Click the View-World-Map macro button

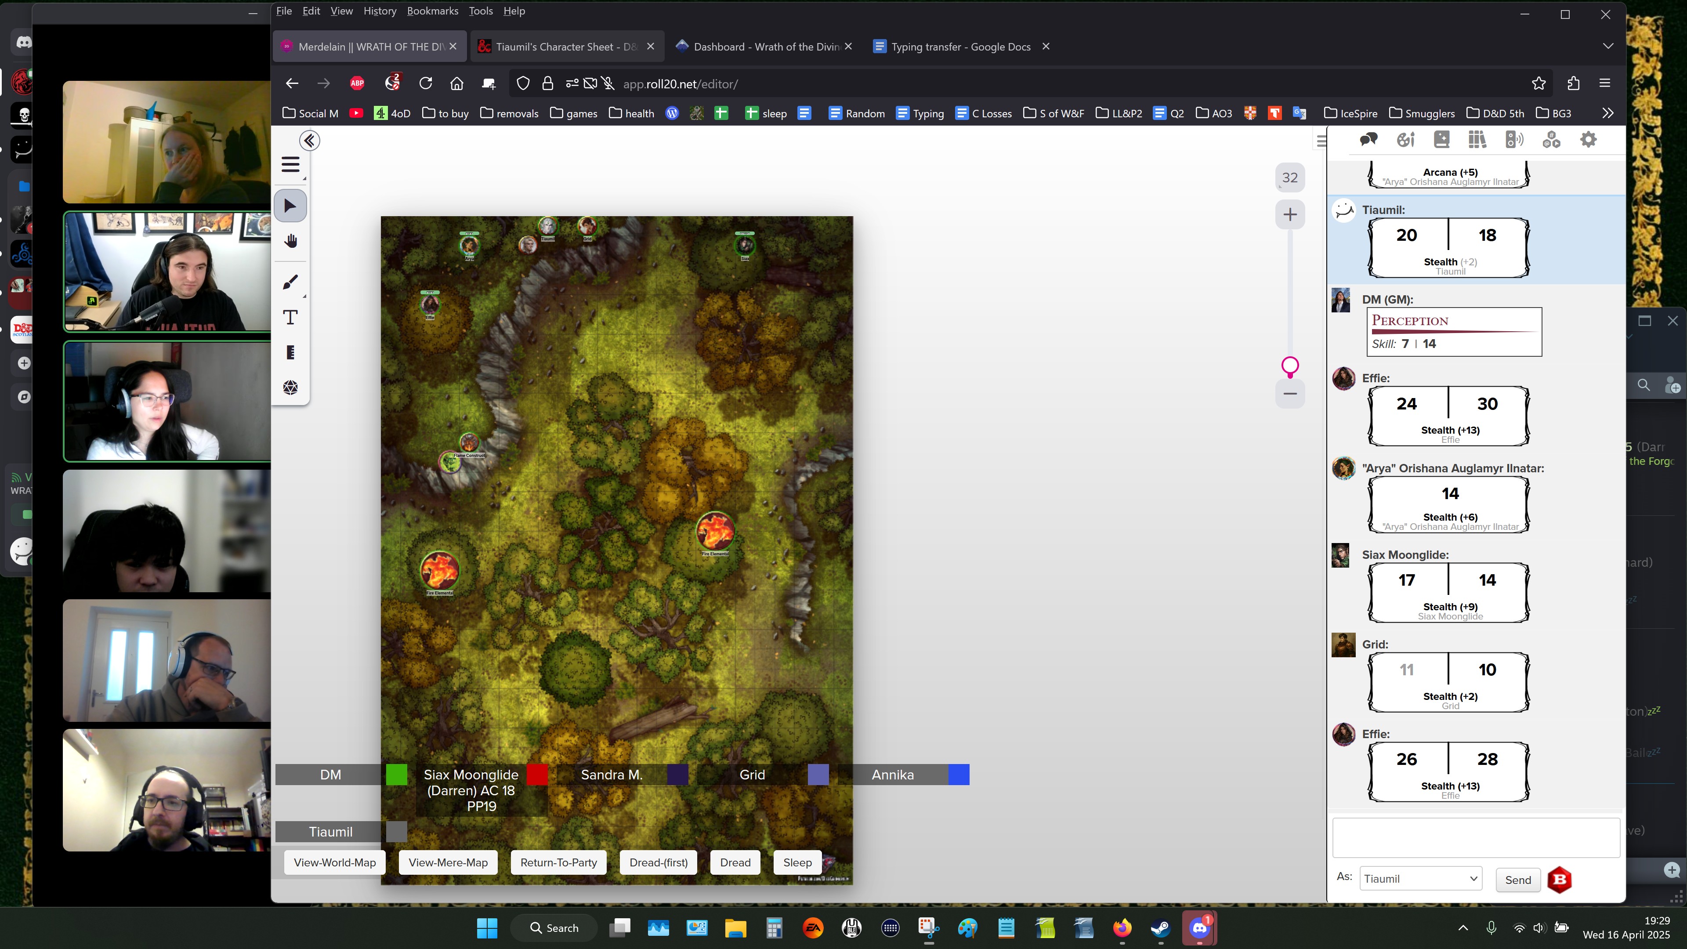click(x=335, y=862)
